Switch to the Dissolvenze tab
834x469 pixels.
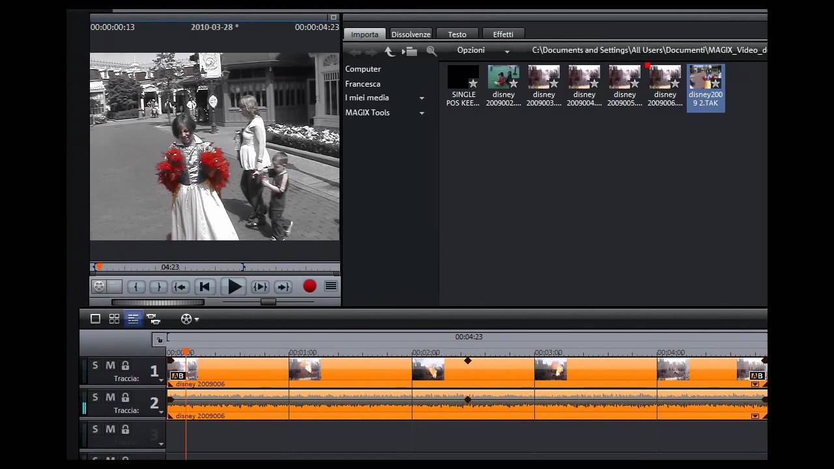[x=410, y=34]
